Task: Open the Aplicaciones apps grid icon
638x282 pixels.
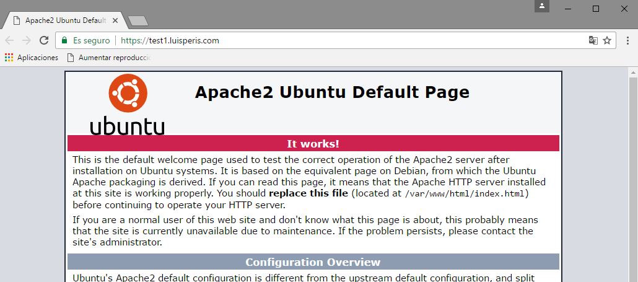Action: 9,58
